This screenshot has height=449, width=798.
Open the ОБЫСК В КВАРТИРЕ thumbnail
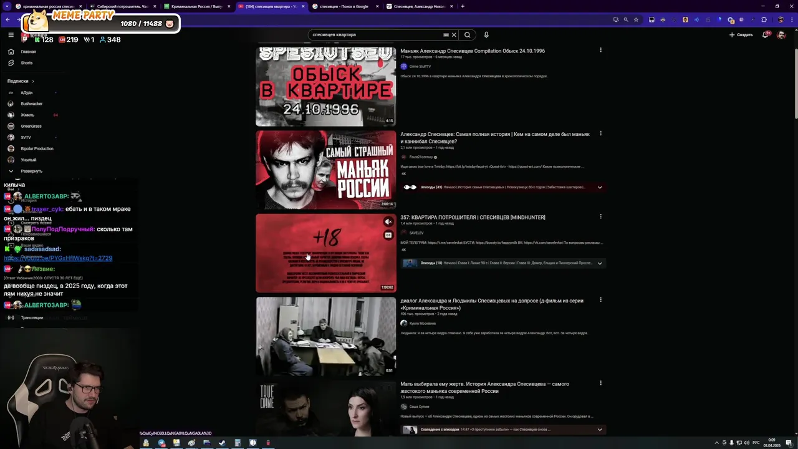click(x=325, y=87)
